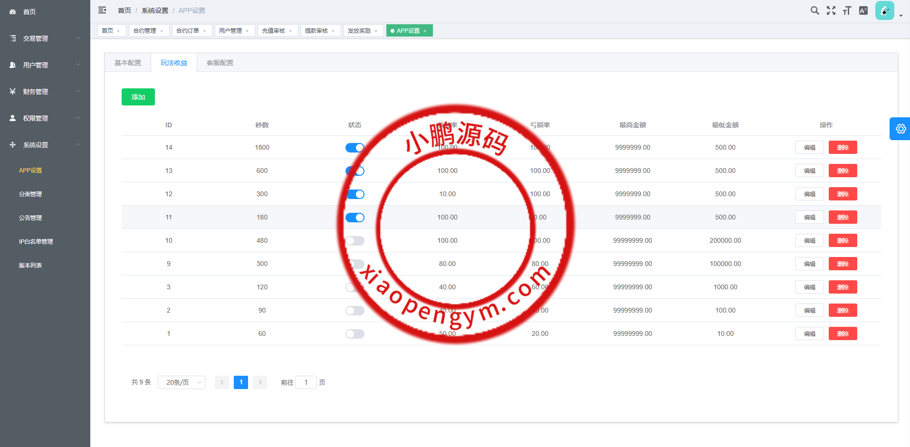Screen dimensions: 910x447
Task: Close the 合约管理 tab with its x
Action: (162, 31)
